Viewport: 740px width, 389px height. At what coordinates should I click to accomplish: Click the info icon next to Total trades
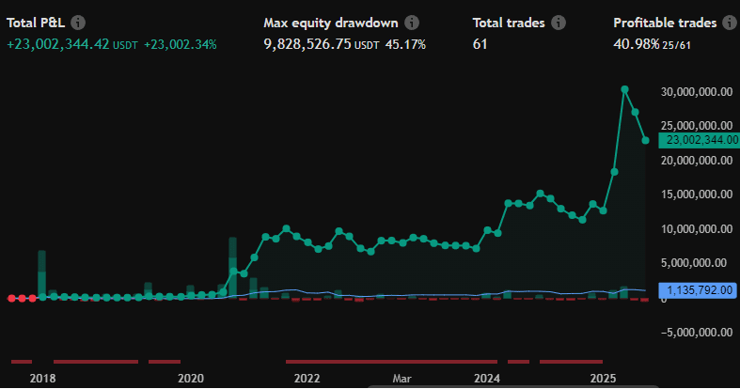coord(559,23)
